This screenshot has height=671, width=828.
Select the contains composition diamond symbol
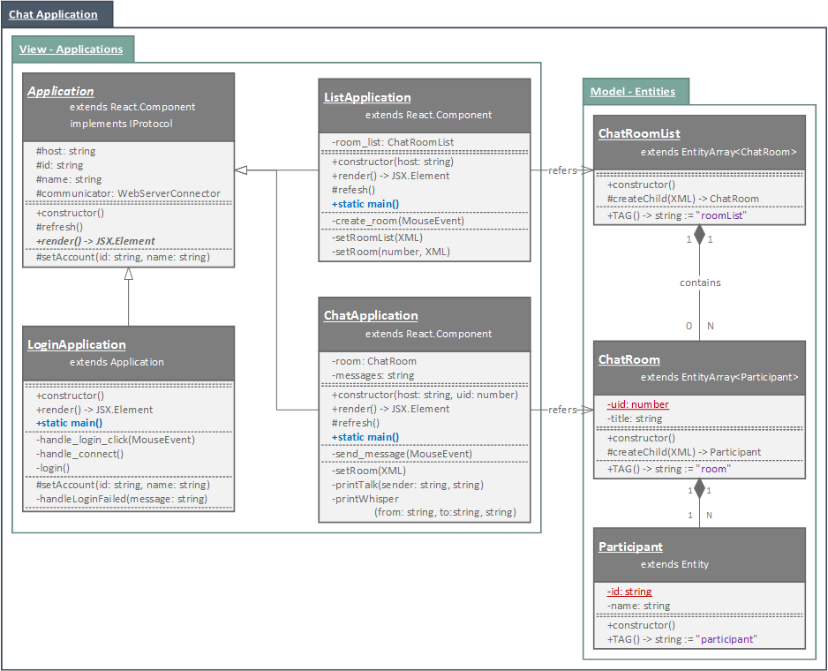[700, 233]
